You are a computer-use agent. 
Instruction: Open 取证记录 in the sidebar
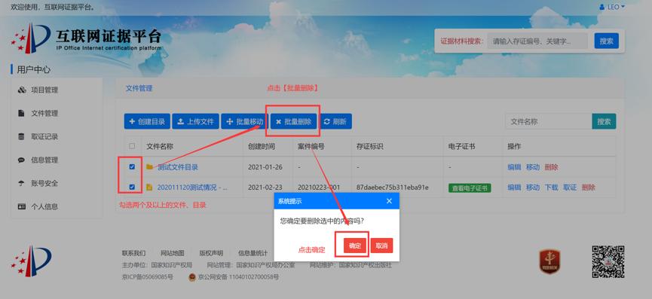click(x=44, y=136)
